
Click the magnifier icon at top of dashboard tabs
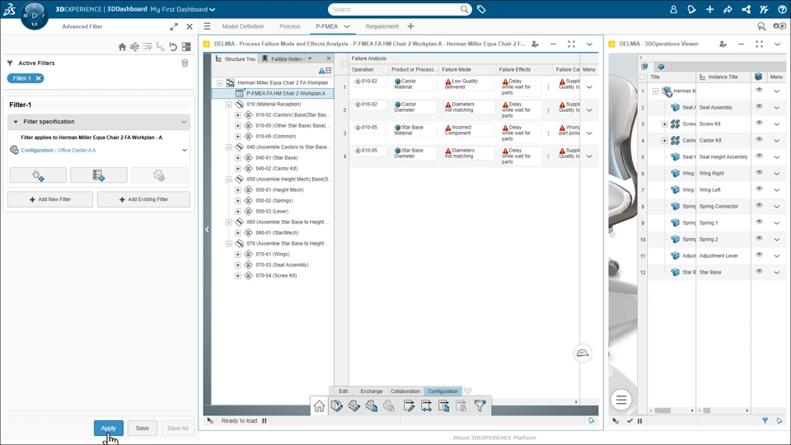click(x=761, y=26)
